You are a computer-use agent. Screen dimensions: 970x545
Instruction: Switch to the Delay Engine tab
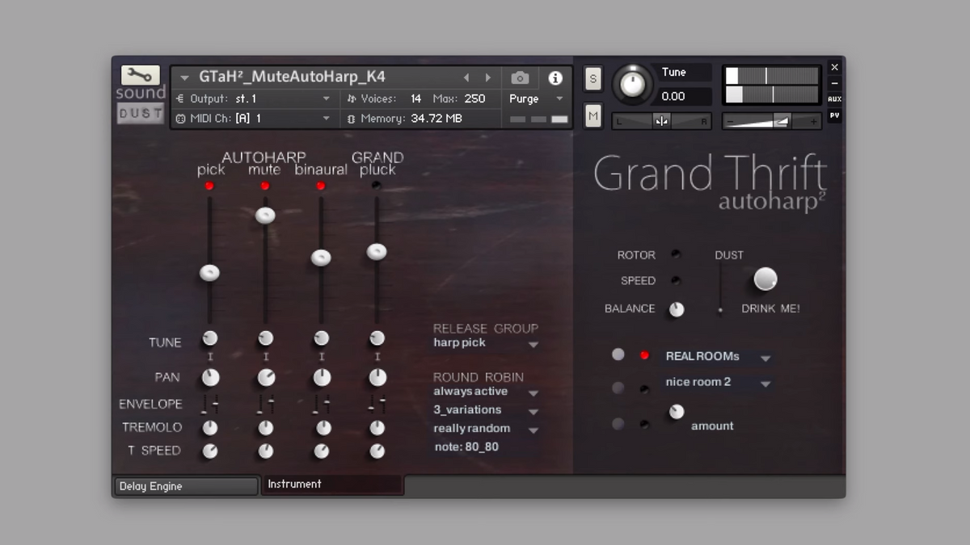pyautogui.click(x=185, y=486)
